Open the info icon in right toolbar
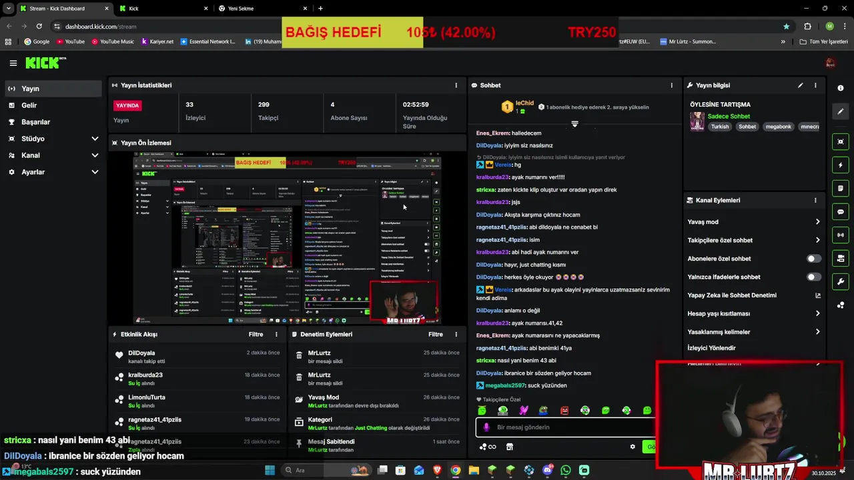This screenshot has width=854, height=480. 841,88
